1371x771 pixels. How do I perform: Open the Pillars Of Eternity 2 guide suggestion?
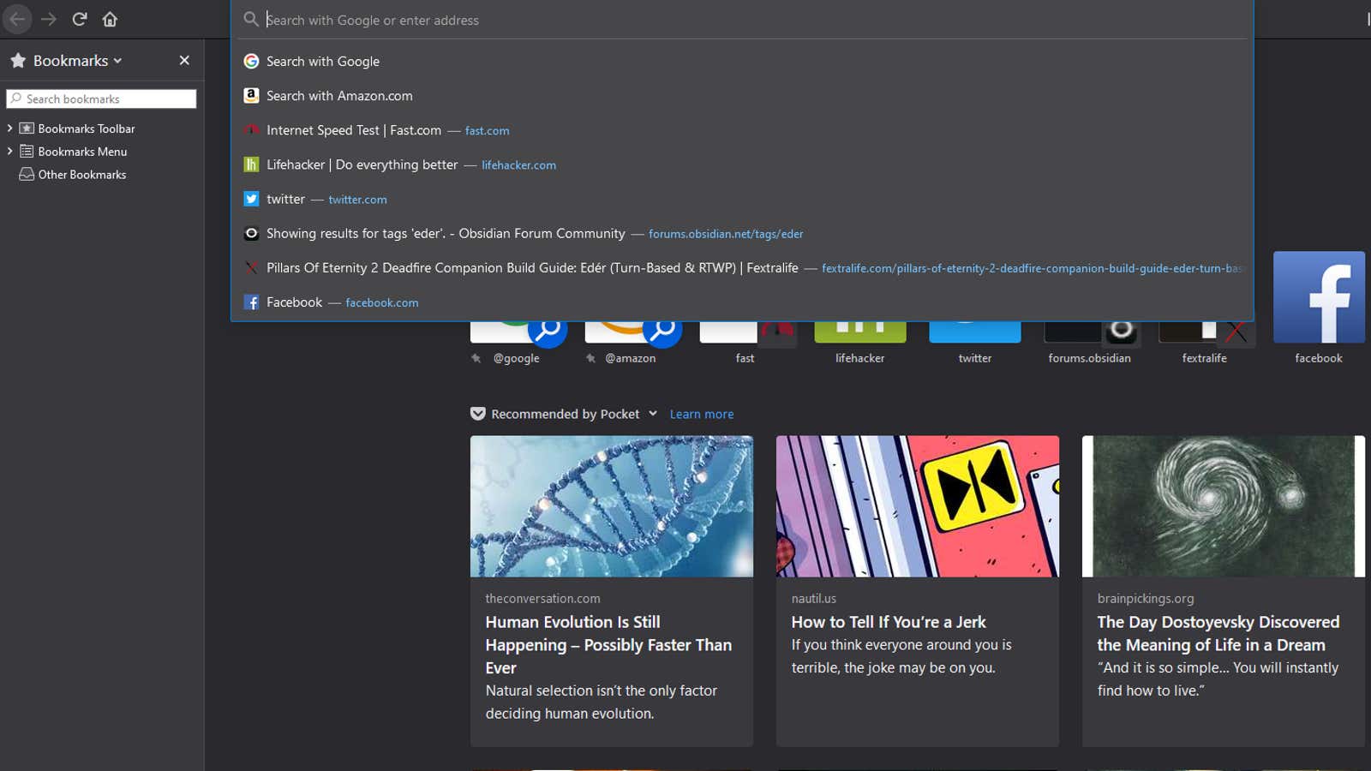click(742, 267)
